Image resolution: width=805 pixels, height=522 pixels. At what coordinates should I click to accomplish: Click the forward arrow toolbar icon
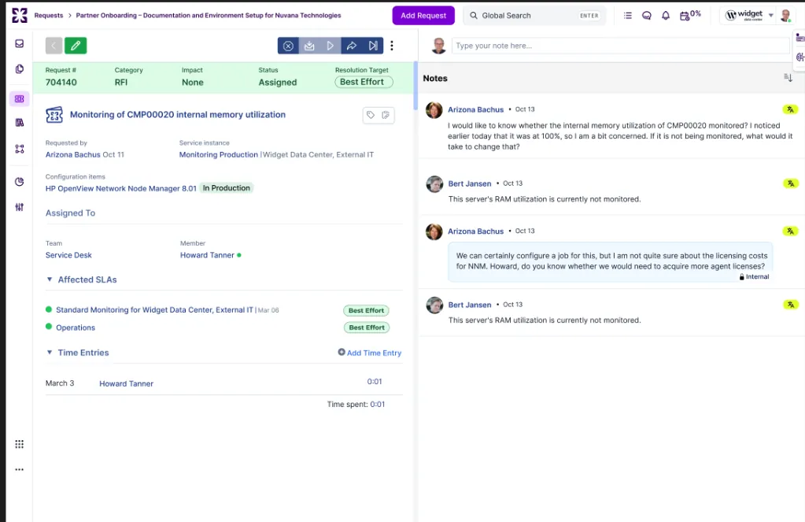point(352,46)
